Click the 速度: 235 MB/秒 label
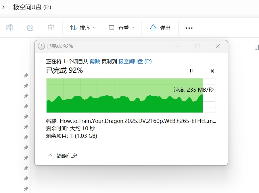Image resolution: width=259 pixels, height=193 pixels. coord(193,90)
